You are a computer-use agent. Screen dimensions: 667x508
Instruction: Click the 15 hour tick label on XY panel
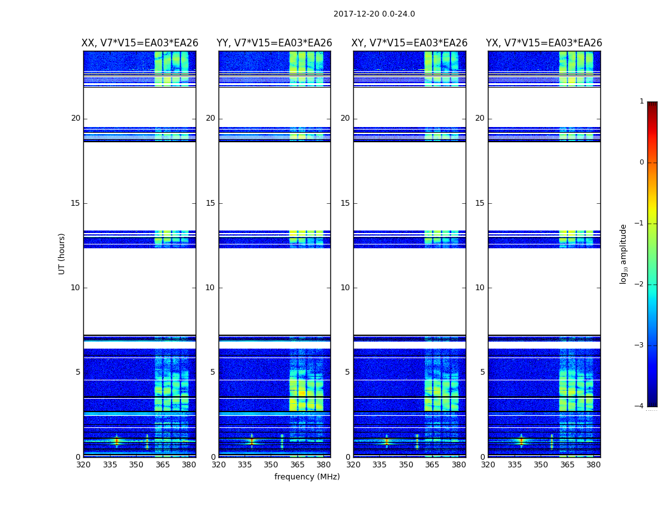coord(345,203)
